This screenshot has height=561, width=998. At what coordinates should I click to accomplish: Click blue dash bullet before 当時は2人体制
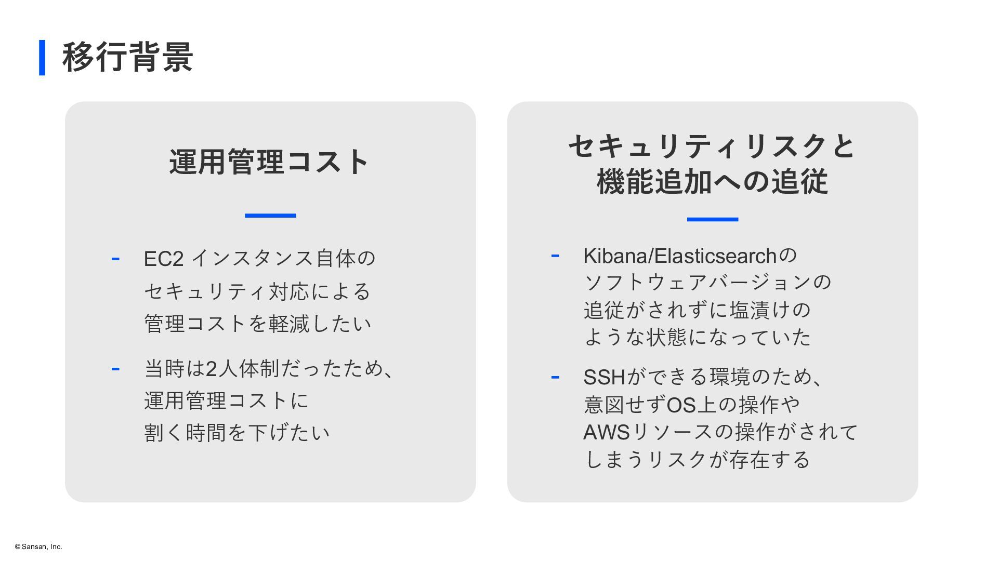[x=115, y=369]
